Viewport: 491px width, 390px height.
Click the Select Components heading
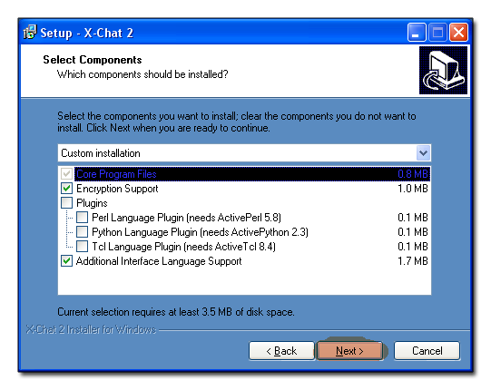point(93,60)
